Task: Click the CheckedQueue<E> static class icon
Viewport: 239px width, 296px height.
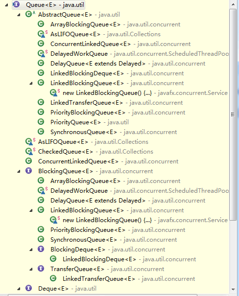Action: 30,151
